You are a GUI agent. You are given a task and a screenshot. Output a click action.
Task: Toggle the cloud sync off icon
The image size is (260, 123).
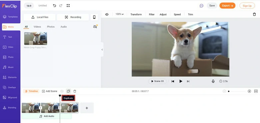pos(95,27)
